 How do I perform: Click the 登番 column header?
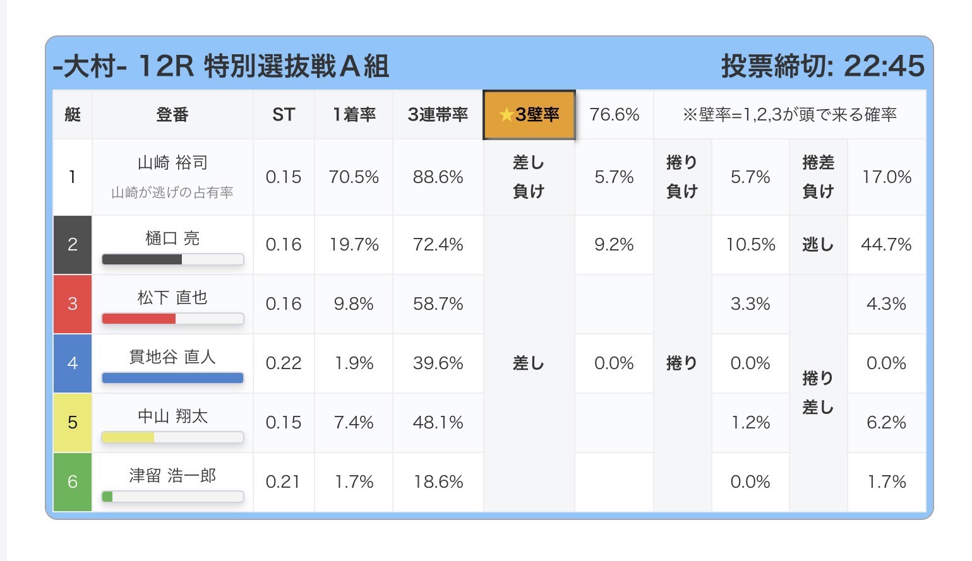click(x=172, y=114)
